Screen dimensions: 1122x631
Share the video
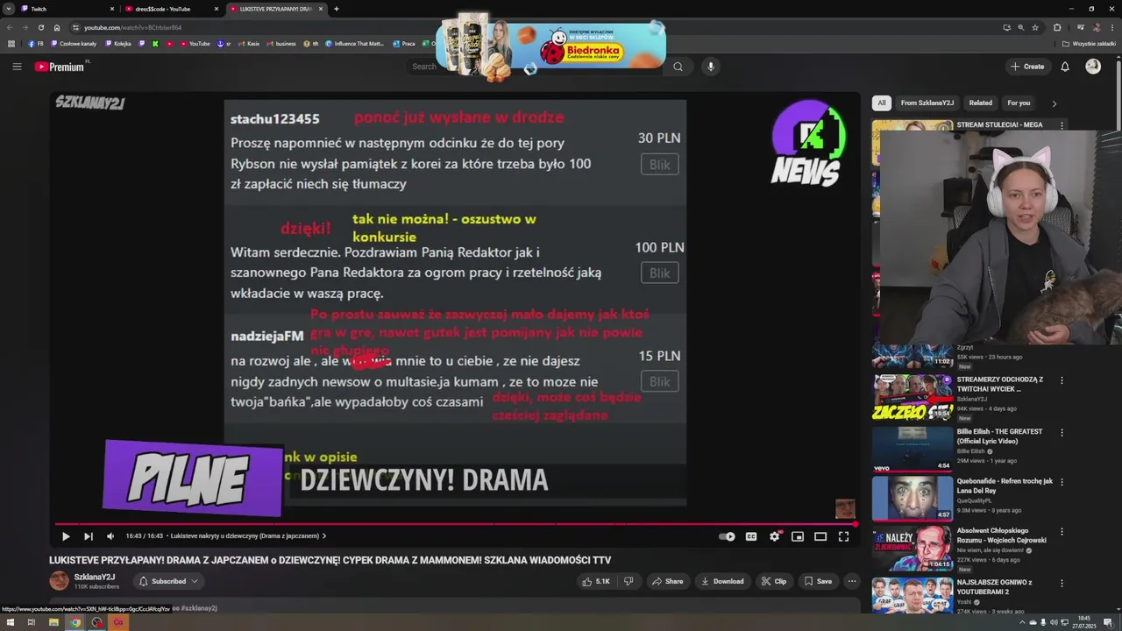click(x=667, y=581)
